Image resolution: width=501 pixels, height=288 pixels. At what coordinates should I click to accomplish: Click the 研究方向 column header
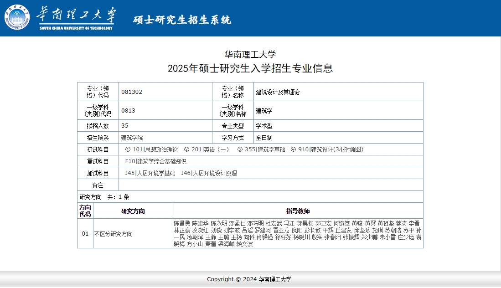pyautogui.click(x=133, y=211)
